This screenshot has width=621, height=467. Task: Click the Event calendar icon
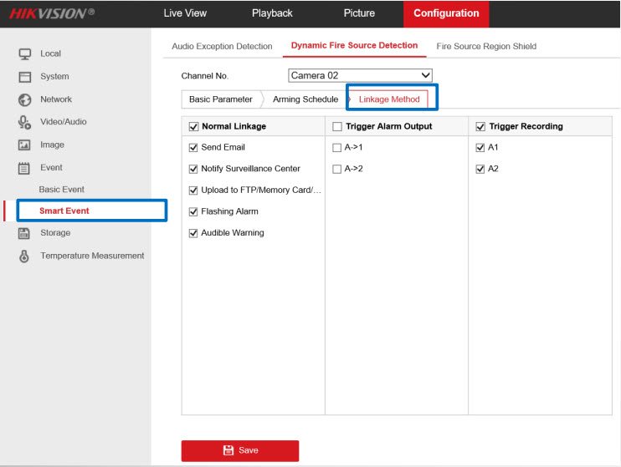25,168
